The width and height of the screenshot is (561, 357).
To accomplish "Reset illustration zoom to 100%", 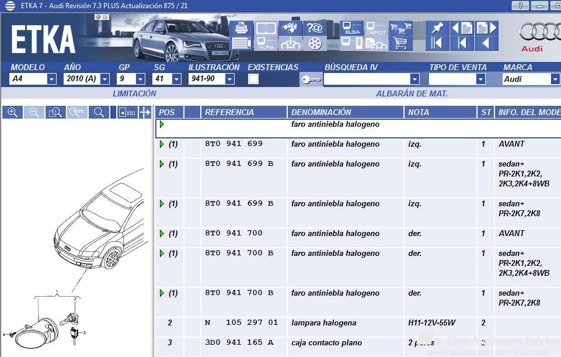I will (x=77, y=112).
